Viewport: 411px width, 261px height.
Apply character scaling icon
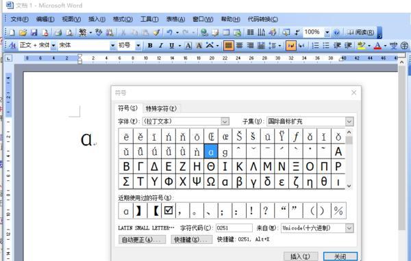tap(210, 46)
